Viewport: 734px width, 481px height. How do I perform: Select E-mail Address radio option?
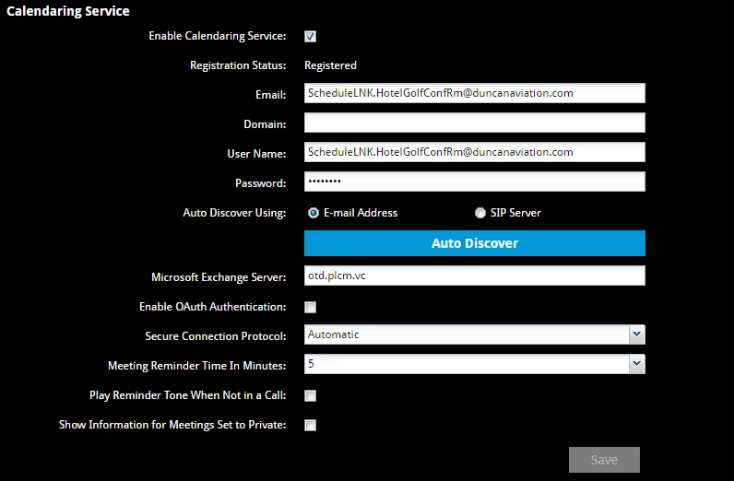click(313, 213)
